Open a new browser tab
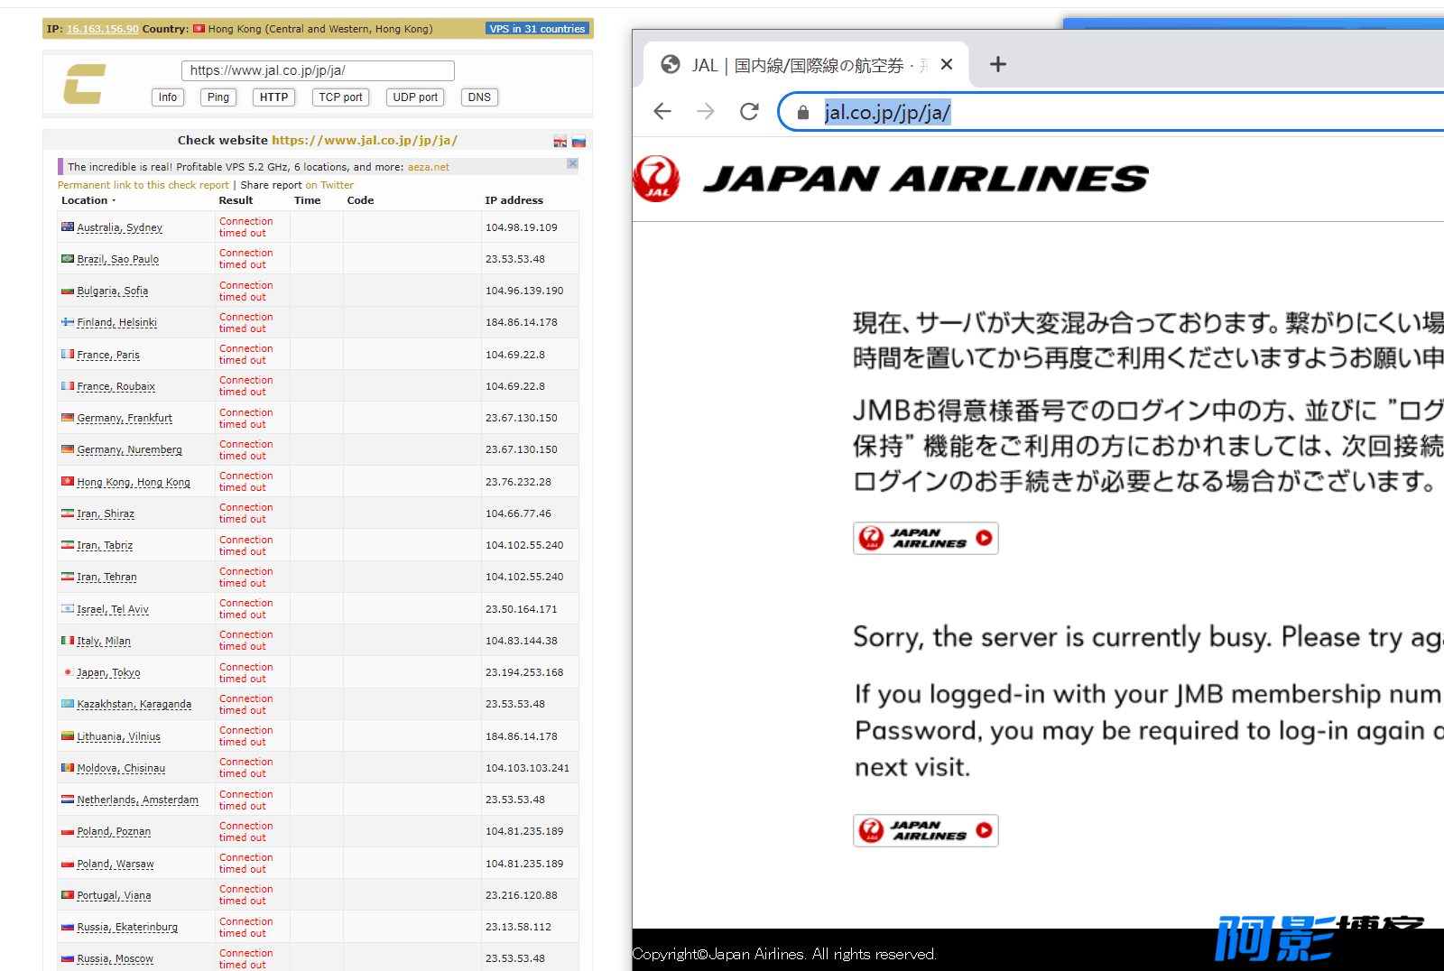Viewport: 1444px width, 971px height. coord(997,64)
